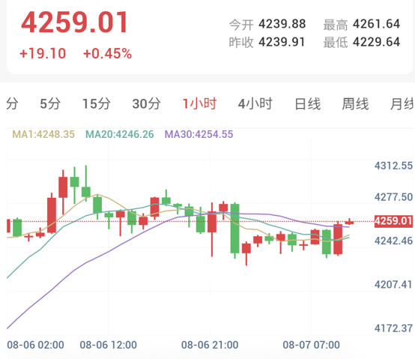
Task: Click the MA20:4246.26 indicator label
Action: click(x=120, y=134)
